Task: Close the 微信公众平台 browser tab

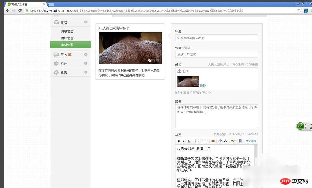Action: [x=44, y=4]
